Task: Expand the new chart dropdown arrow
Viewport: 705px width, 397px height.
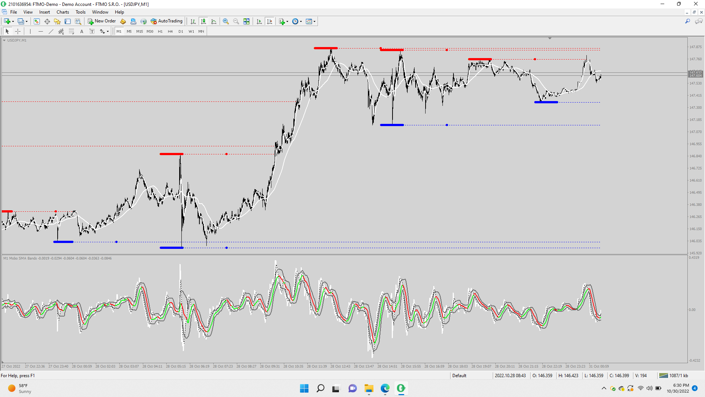Action: pos(13,21)
